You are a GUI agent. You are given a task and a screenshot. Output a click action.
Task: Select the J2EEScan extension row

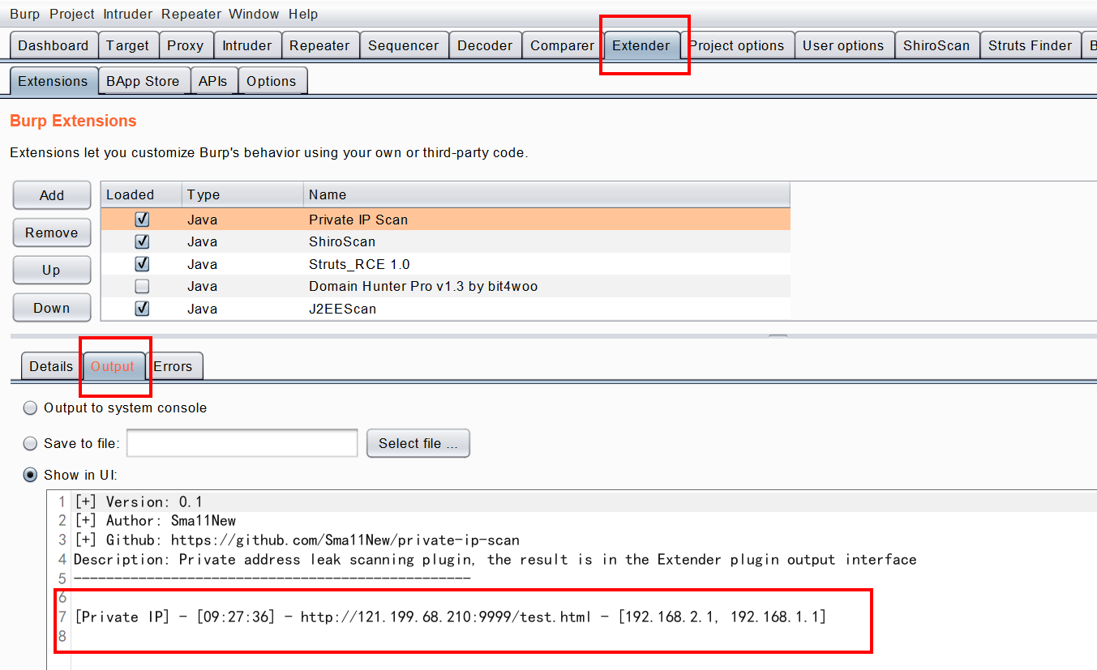(x=445, y=309)
